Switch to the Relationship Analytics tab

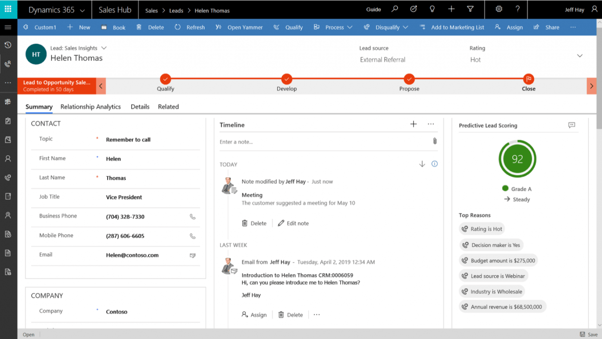(91, 107)
